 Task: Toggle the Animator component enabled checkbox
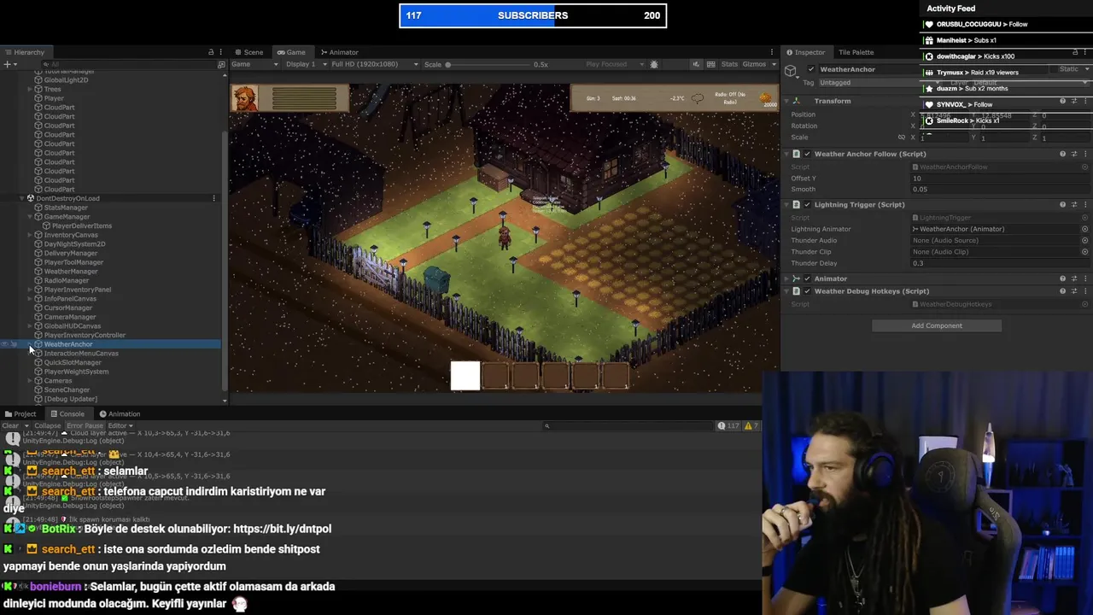[x=807, y=278]
